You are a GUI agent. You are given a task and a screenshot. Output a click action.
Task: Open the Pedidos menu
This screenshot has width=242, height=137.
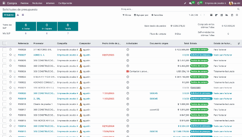(x=25, y=3)
